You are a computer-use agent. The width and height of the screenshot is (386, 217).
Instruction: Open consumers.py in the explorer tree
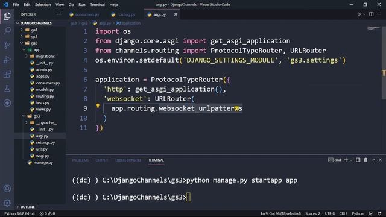[x=48, y=83]
